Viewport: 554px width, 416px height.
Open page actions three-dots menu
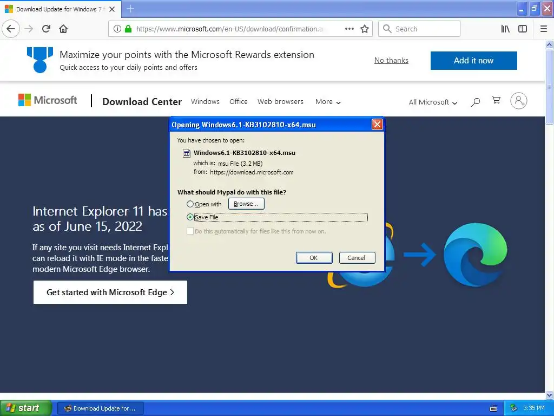point(349,29)
